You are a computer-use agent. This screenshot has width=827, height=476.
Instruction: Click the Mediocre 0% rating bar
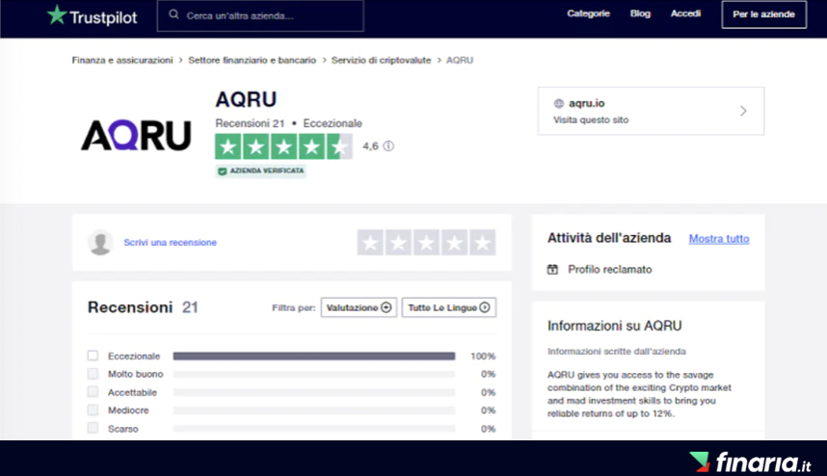(x=314, y=410)
